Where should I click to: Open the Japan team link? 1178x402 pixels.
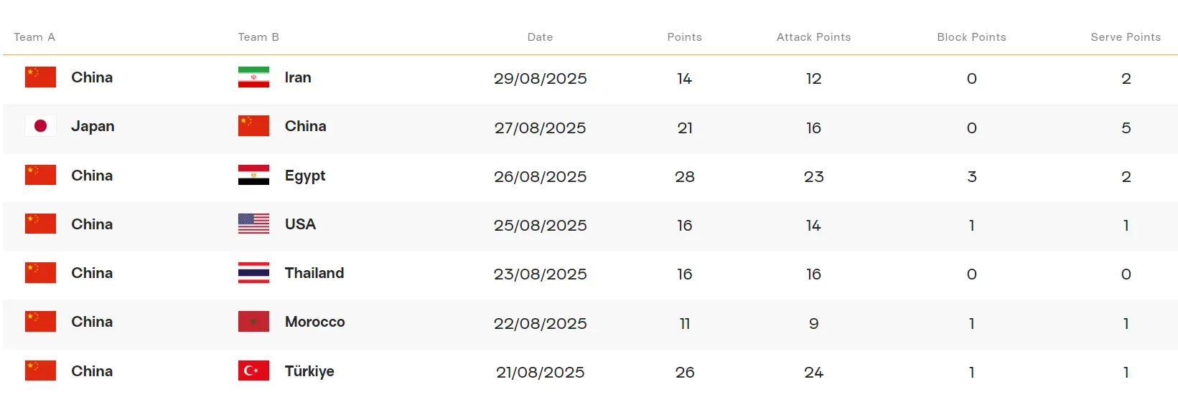[93, 126]
